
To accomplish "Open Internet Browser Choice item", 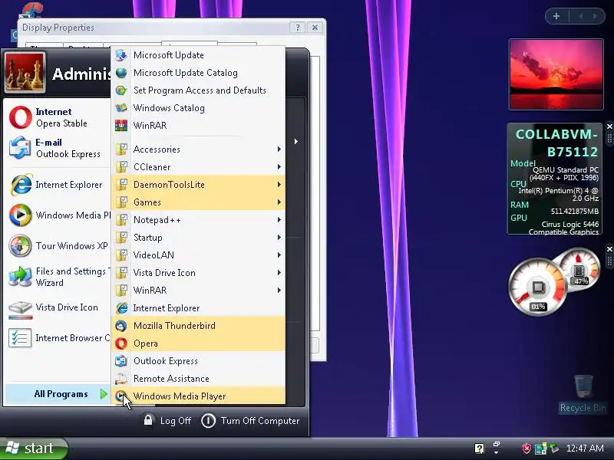I will (x=58, y=338).
